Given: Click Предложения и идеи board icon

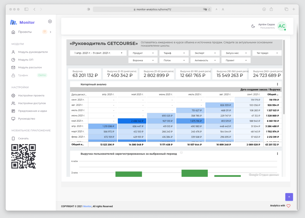Looking at the screenshot, I should click(x=13, y=111).
